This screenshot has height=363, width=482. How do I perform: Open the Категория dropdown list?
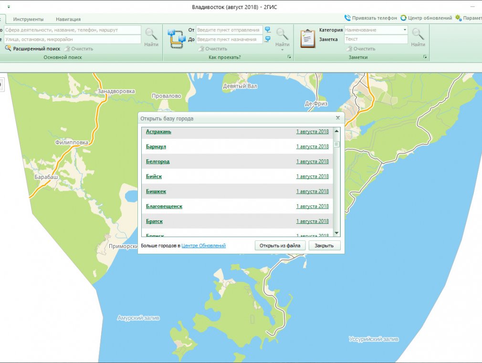click(405, 30)
